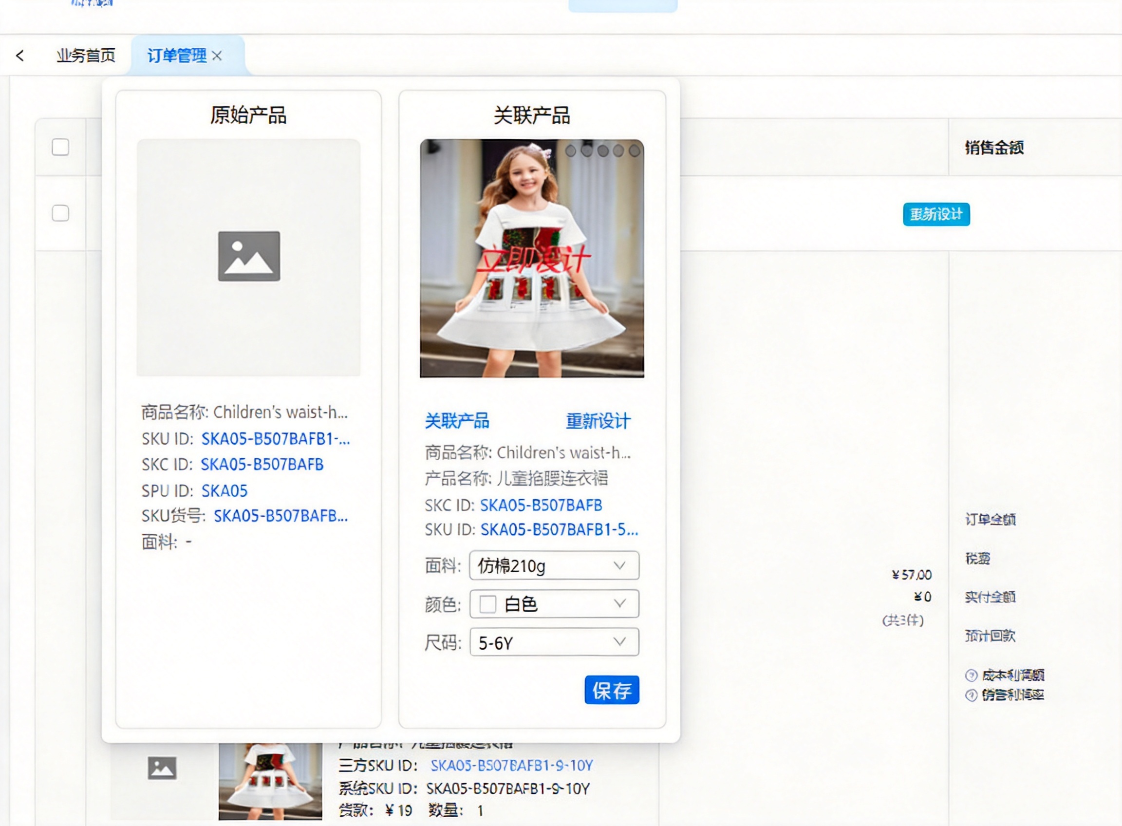Select the 订单管理 tab

coord(176,56)
